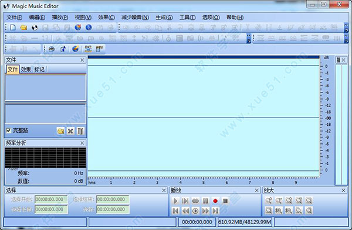Open the 文件(F) menu

(x=14, y=17)
